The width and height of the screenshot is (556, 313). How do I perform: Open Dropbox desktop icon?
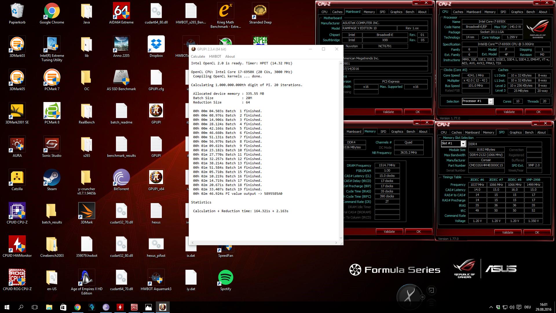click(156, 47)
